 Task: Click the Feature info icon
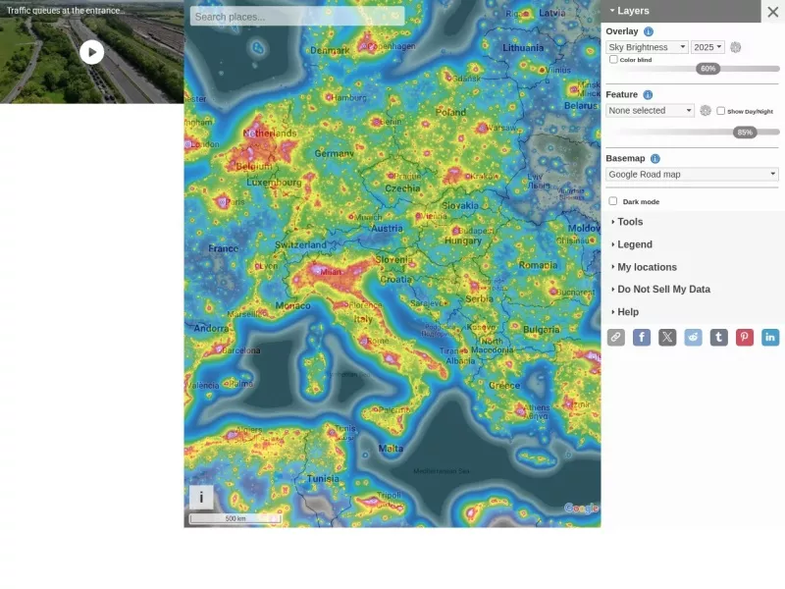(648, 94)
